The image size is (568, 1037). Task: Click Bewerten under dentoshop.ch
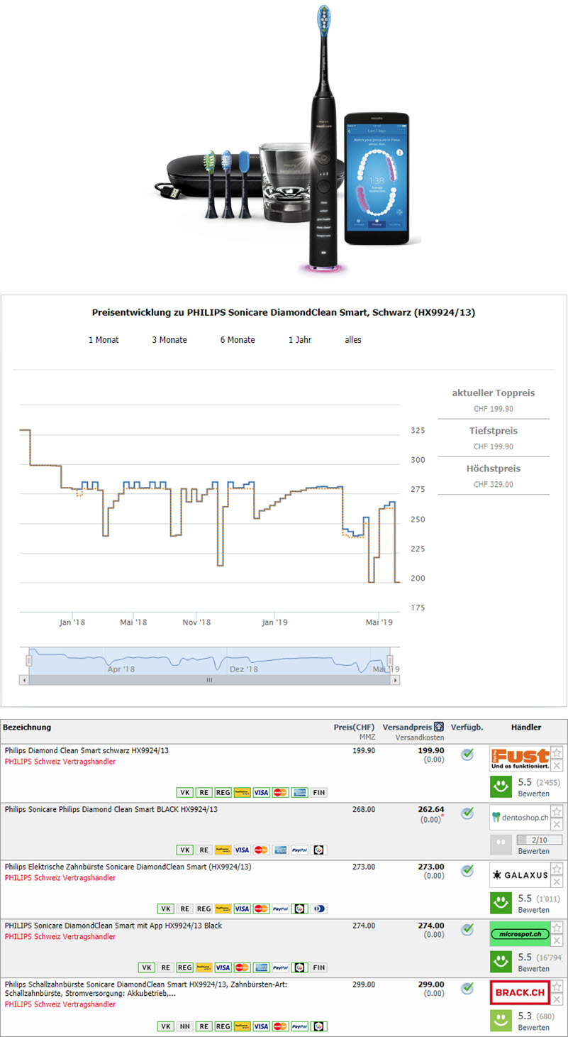(533, 851)
